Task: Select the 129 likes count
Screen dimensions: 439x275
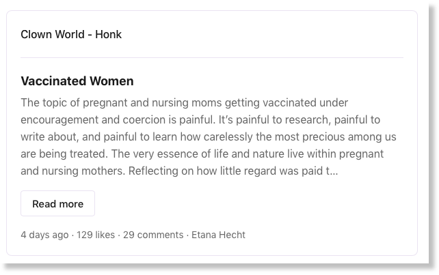Action: pyautogui.click(x=96, y=235)
